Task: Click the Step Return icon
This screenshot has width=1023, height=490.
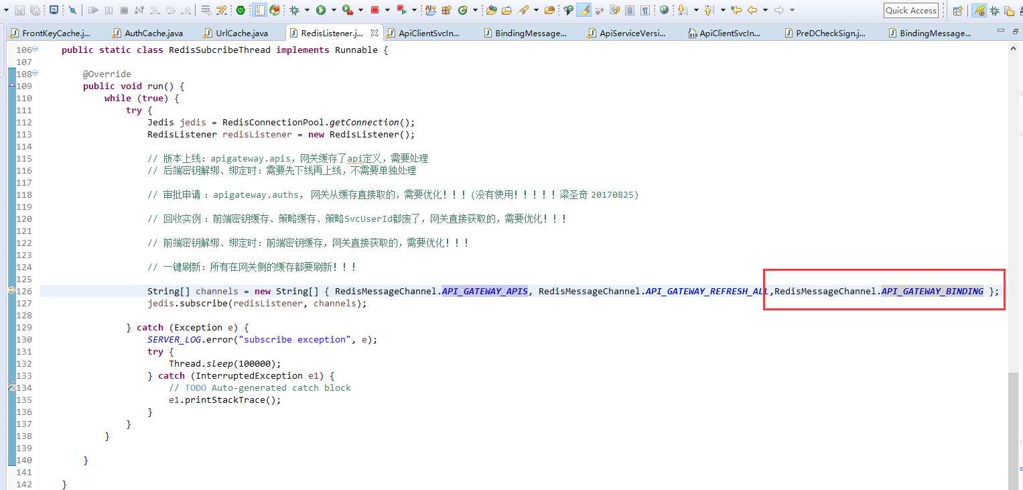Action: (x=186, y=10)
